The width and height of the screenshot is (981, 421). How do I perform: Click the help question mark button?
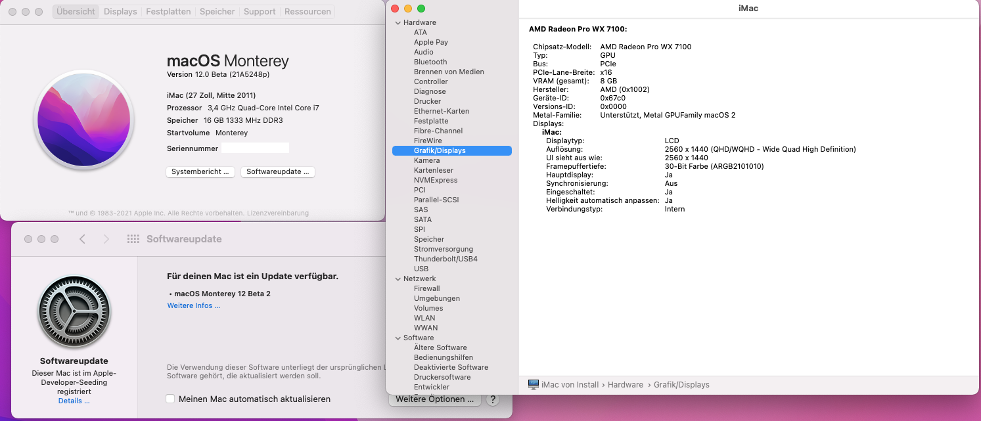493,399
